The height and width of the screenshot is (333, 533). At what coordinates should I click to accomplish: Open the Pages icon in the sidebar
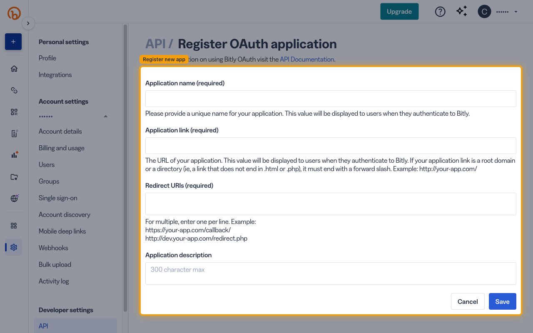(x=14, y=134)
